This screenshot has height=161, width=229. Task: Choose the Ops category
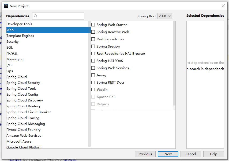tap(47, 71)
